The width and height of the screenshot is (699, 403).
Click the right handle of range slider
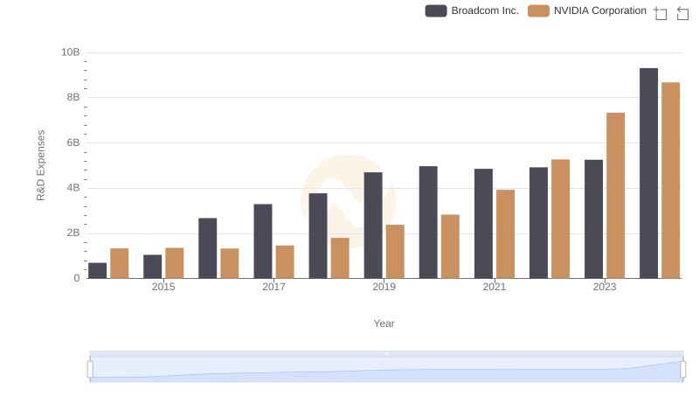pyautogui.click(x=683, y=369)
